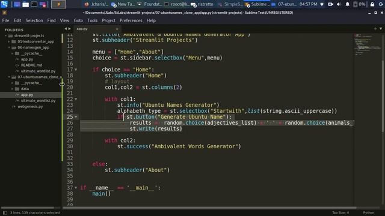Switch to 07-ubun... file manager window
The height and width of the screenshot is (216, 385).
(283, 4)
